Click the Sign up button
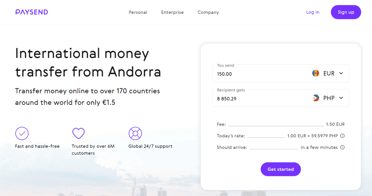372x196 pixels. coord(346,12)
